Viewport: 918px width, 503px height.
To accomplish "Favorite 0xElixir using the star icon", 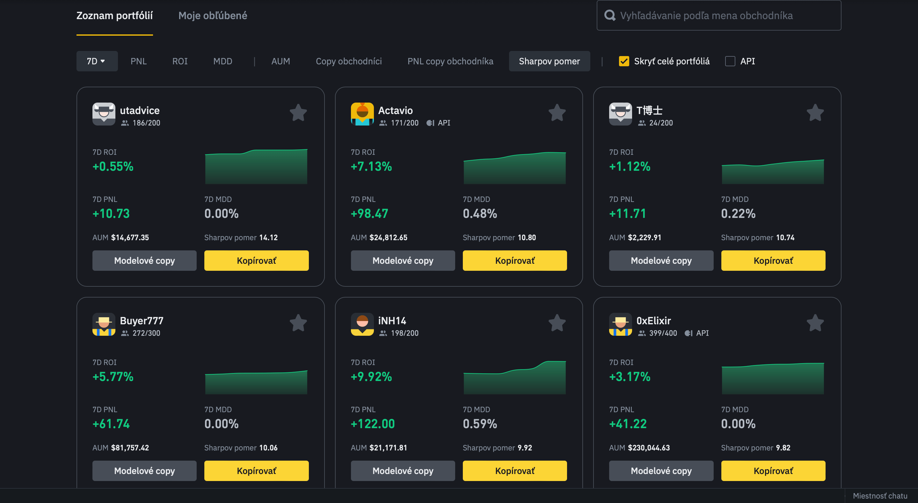I will pos(815,323).
